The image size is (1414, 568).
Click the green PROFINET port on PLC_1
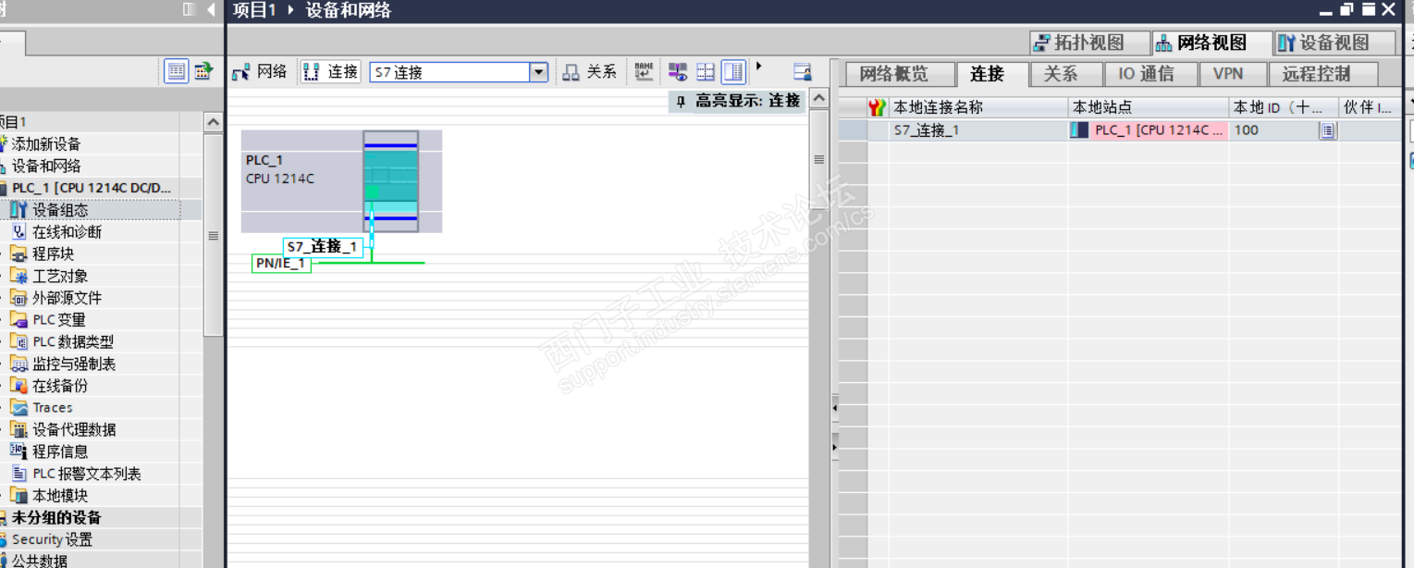371,191
